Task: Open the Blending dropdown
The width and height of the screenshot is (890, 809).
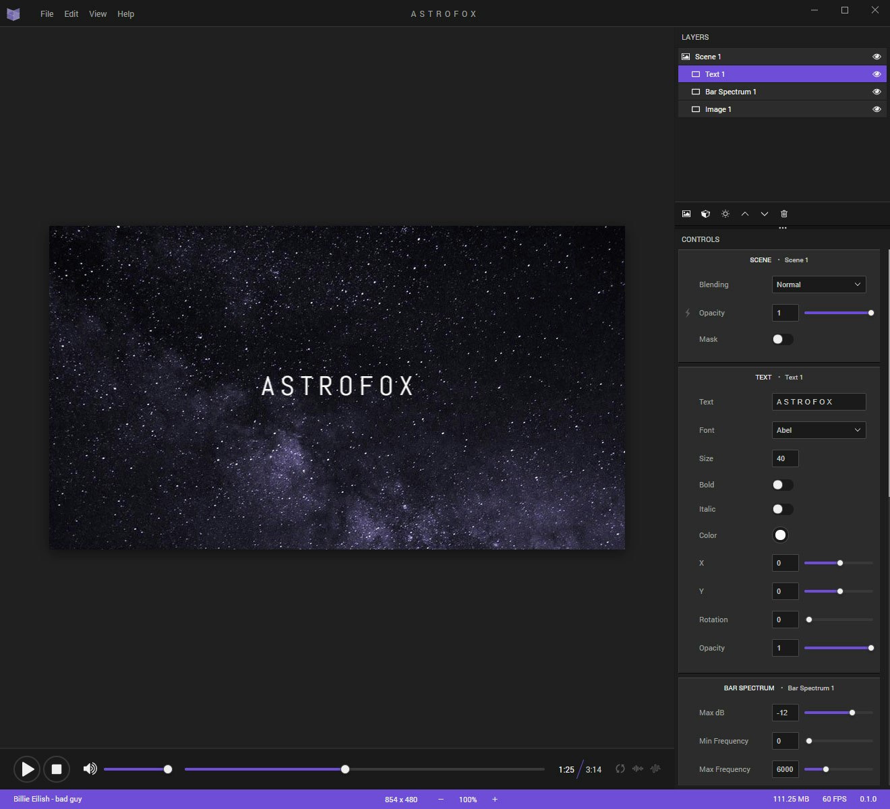Action: tap(819, 284)
